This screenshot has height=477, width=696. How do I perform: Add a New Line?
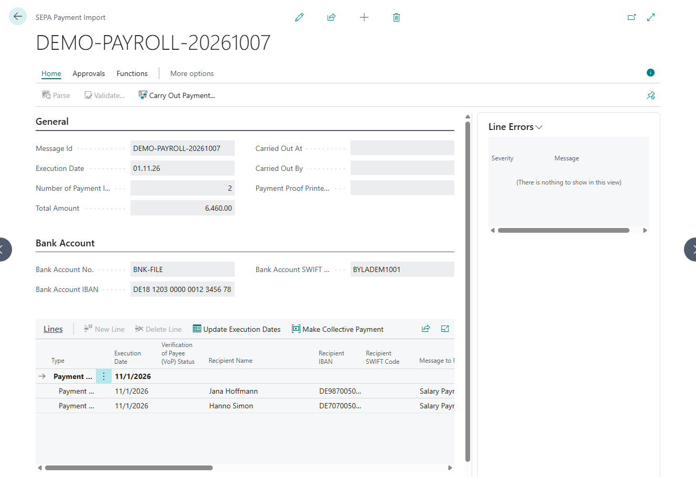tap(104, 329)
